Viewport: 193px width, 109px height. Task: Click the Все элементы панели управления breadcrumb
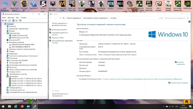(x=96, y=18)
